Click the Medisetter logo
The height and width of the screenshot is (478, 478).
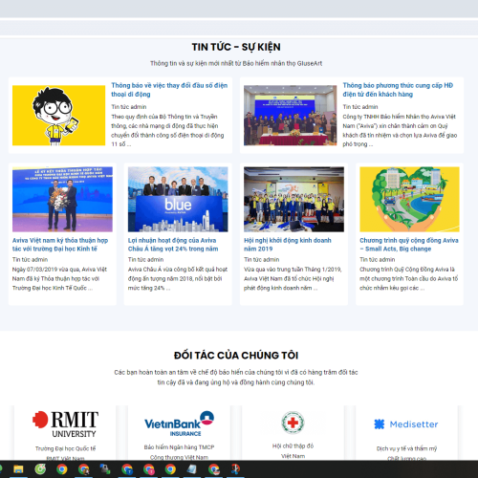(x=406, y=424)
